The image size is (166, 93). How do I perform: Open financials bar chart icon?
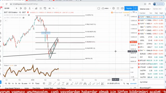click(x=36, y=8)
